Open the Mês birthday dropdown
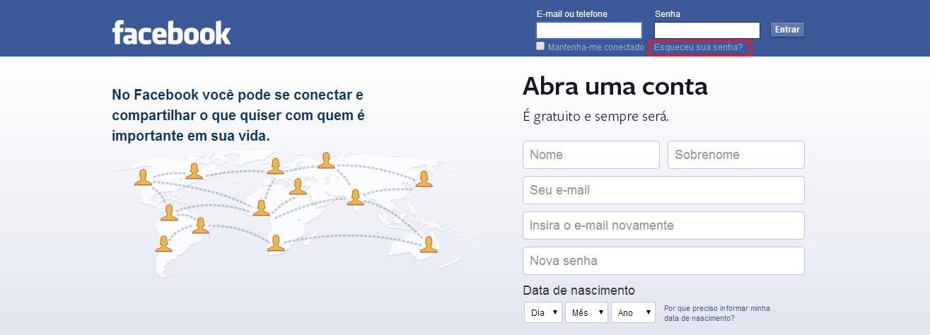 (586, 312)
